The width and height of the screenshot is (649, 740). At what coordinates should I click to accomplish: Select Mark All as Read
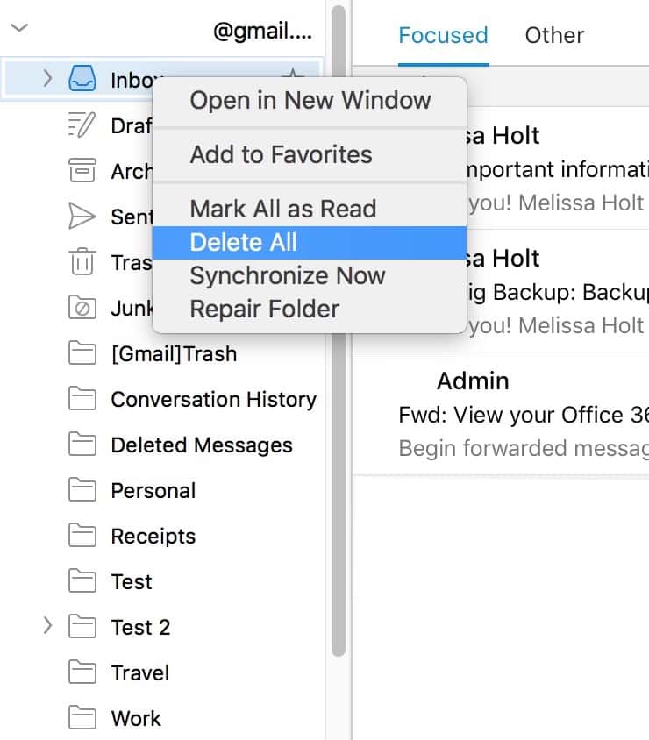282,209
